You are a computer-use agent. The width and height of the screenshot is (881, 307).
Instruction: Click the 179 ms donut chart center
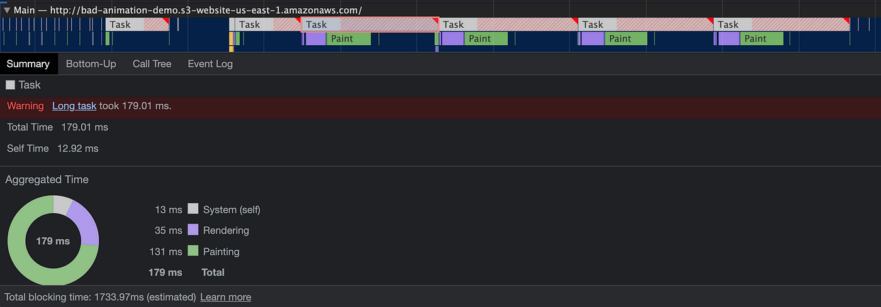coord(53,240)
